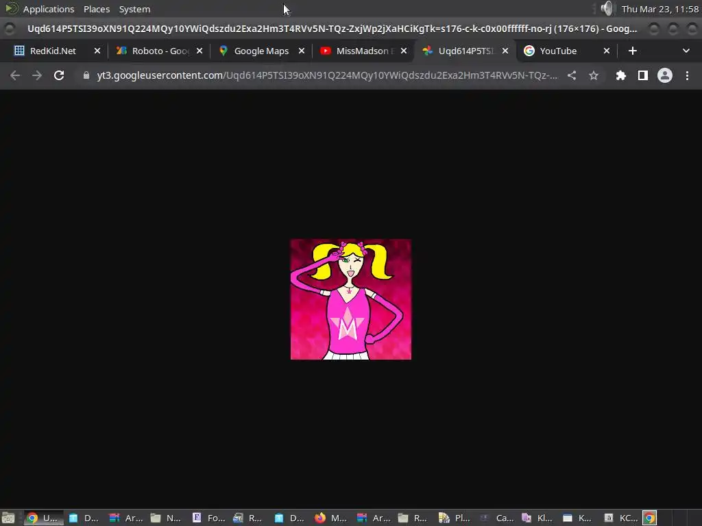The width and height of the screenshot is (702, 526).
Task: Switch to the Roboto Google Fonts tab
Action: [159, 51]
